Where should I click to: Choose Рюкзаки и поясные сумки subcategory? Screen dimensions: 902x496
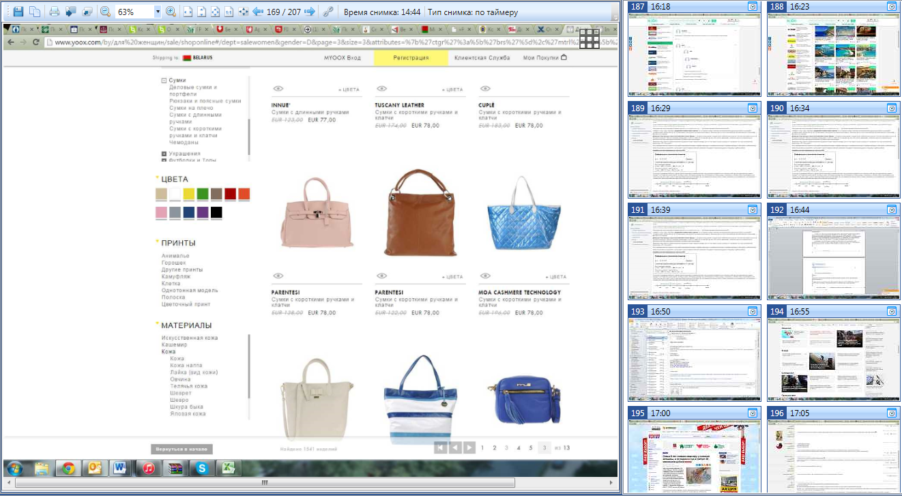tap(205, 101)
